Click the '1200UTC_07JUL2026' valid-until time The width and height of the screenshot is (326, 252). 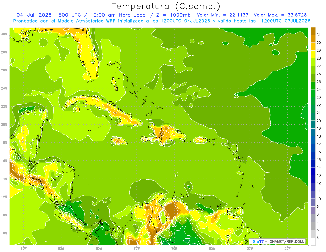coord(286,21)
